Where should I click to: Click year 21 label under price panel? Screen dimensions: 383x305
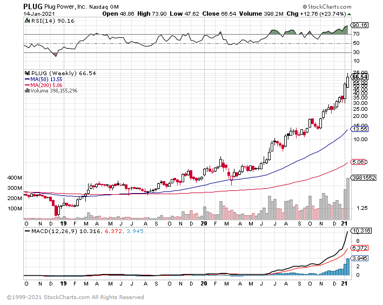coord(345,223)
